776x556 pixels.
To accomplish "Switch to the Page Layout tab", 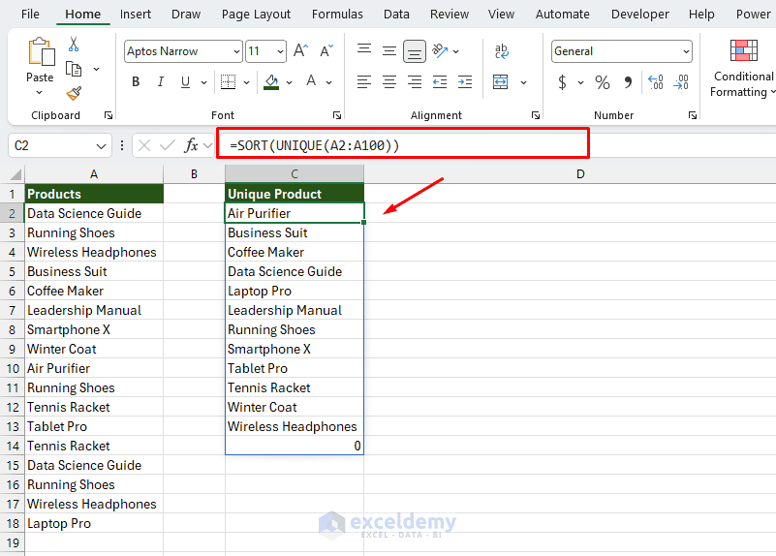I will tap(256, 14).
